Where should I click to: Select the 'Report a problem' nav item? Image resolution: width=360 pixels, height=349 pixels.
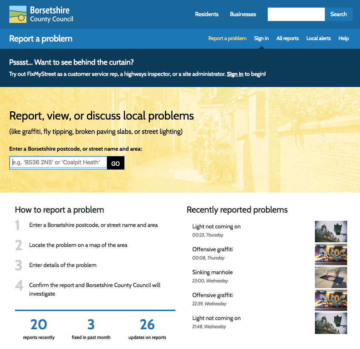(227, 38)
